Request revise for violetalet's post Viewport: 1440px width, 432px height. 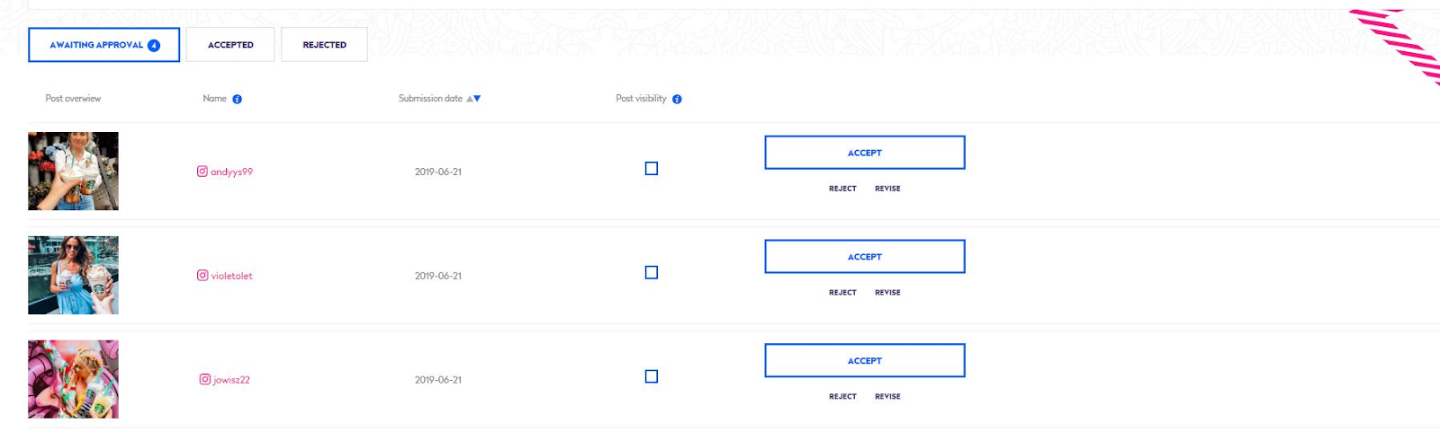pos(887,293)
